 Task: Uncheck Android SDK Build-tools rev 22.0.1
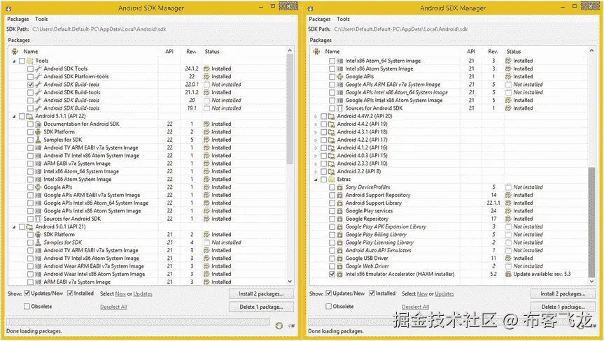[30, 84]
